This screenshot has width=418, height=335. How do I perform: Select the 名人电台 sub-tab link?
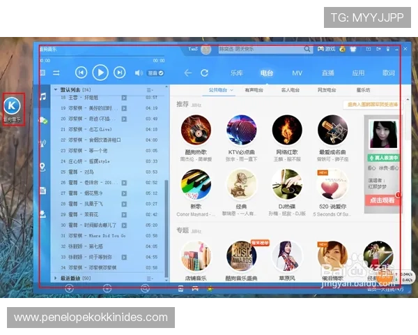pos(291,90)
